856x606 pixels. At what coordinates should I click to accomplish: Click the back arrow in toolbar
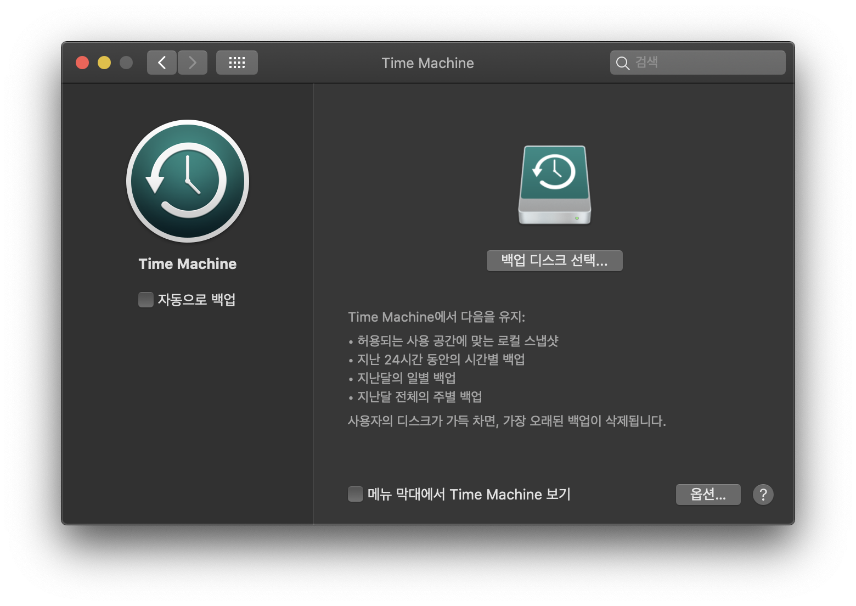coord(162,63)
